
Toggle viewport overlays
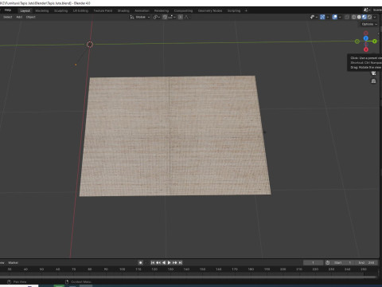[335, 17]
